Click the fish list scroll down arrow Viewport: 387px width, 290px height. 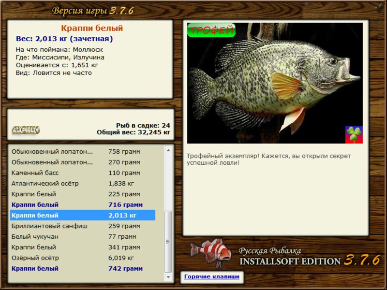[168, 277]
